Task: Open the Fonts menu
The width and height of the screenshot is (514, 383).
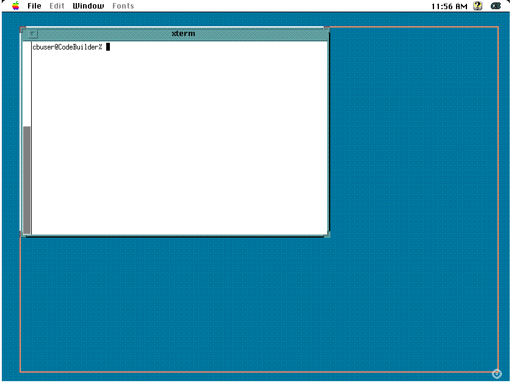Action: 123,6
